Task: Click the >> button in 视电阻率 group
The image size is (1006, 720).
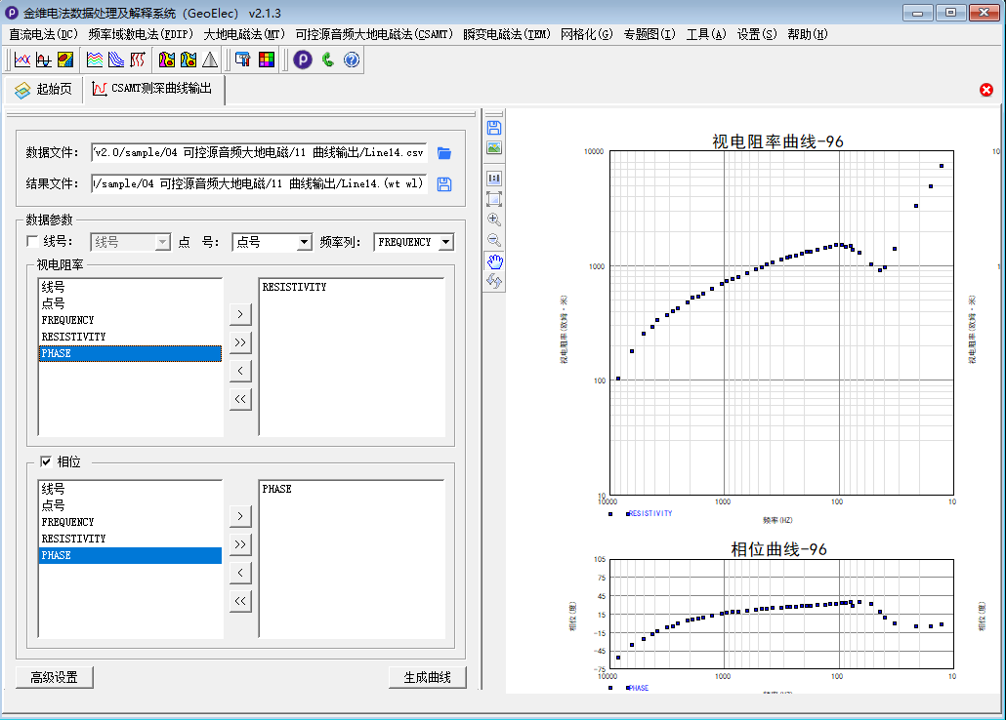Action: tap(240, 342)
